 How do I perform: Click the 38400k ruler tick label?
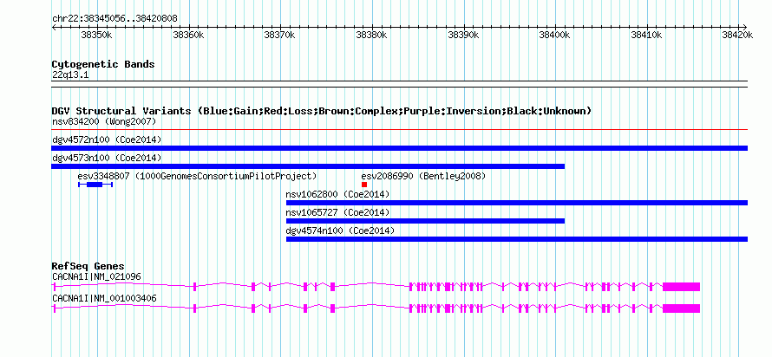point(554,35)
